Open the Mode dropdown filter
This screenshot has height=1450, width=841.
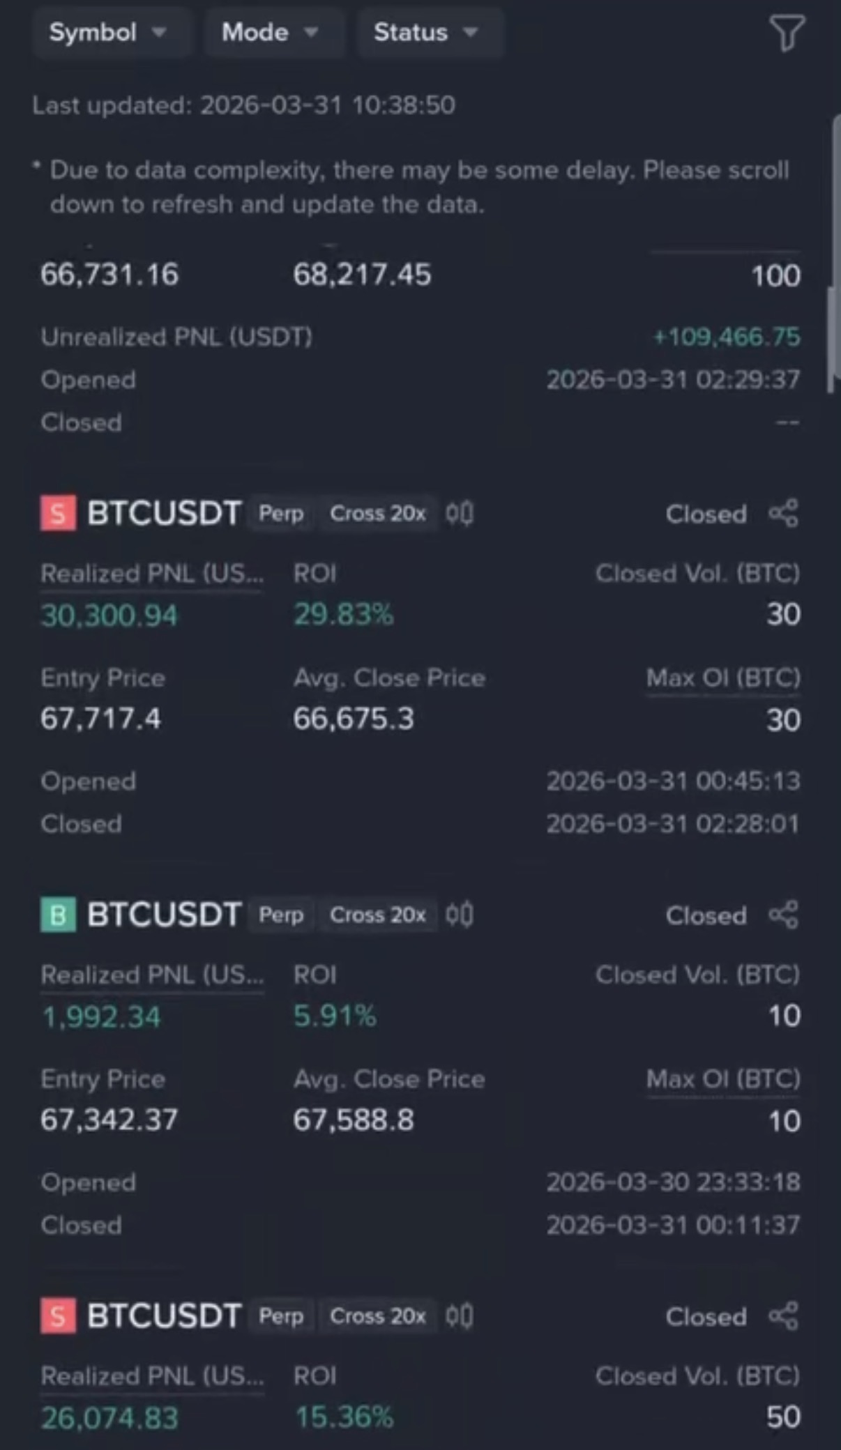(x=270, y=32)
